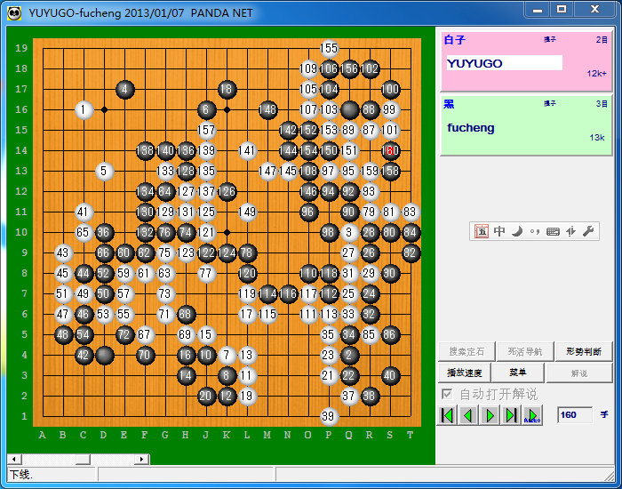Click white stone 39 at board bottom
The image size is (622, 489).
[x=329, y=416]
